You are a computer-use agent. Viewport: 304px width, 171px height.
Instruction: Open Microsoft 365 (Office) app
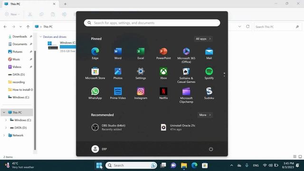[186, 55]
